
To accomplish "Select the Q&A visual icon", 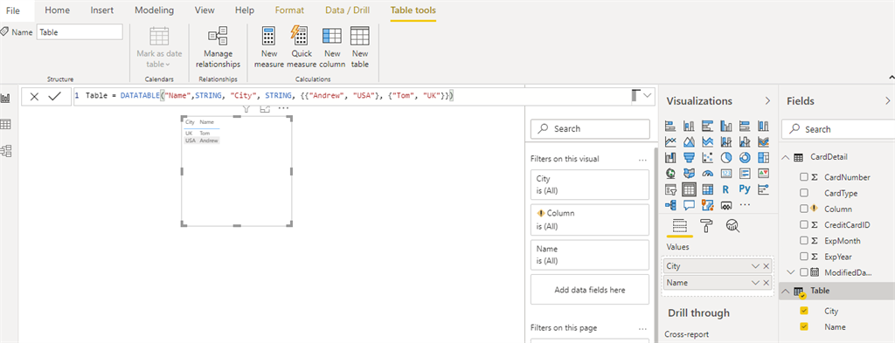I will [689, 204].
